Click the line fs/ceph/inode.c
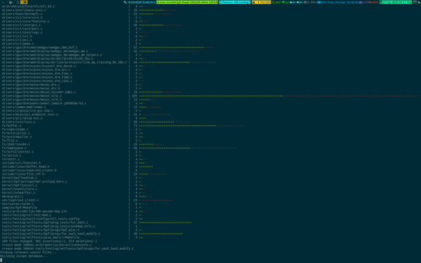This screenshot has height=263, width=421. click(15, 130)
